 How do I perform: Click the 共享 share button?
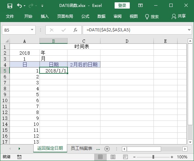179,16
